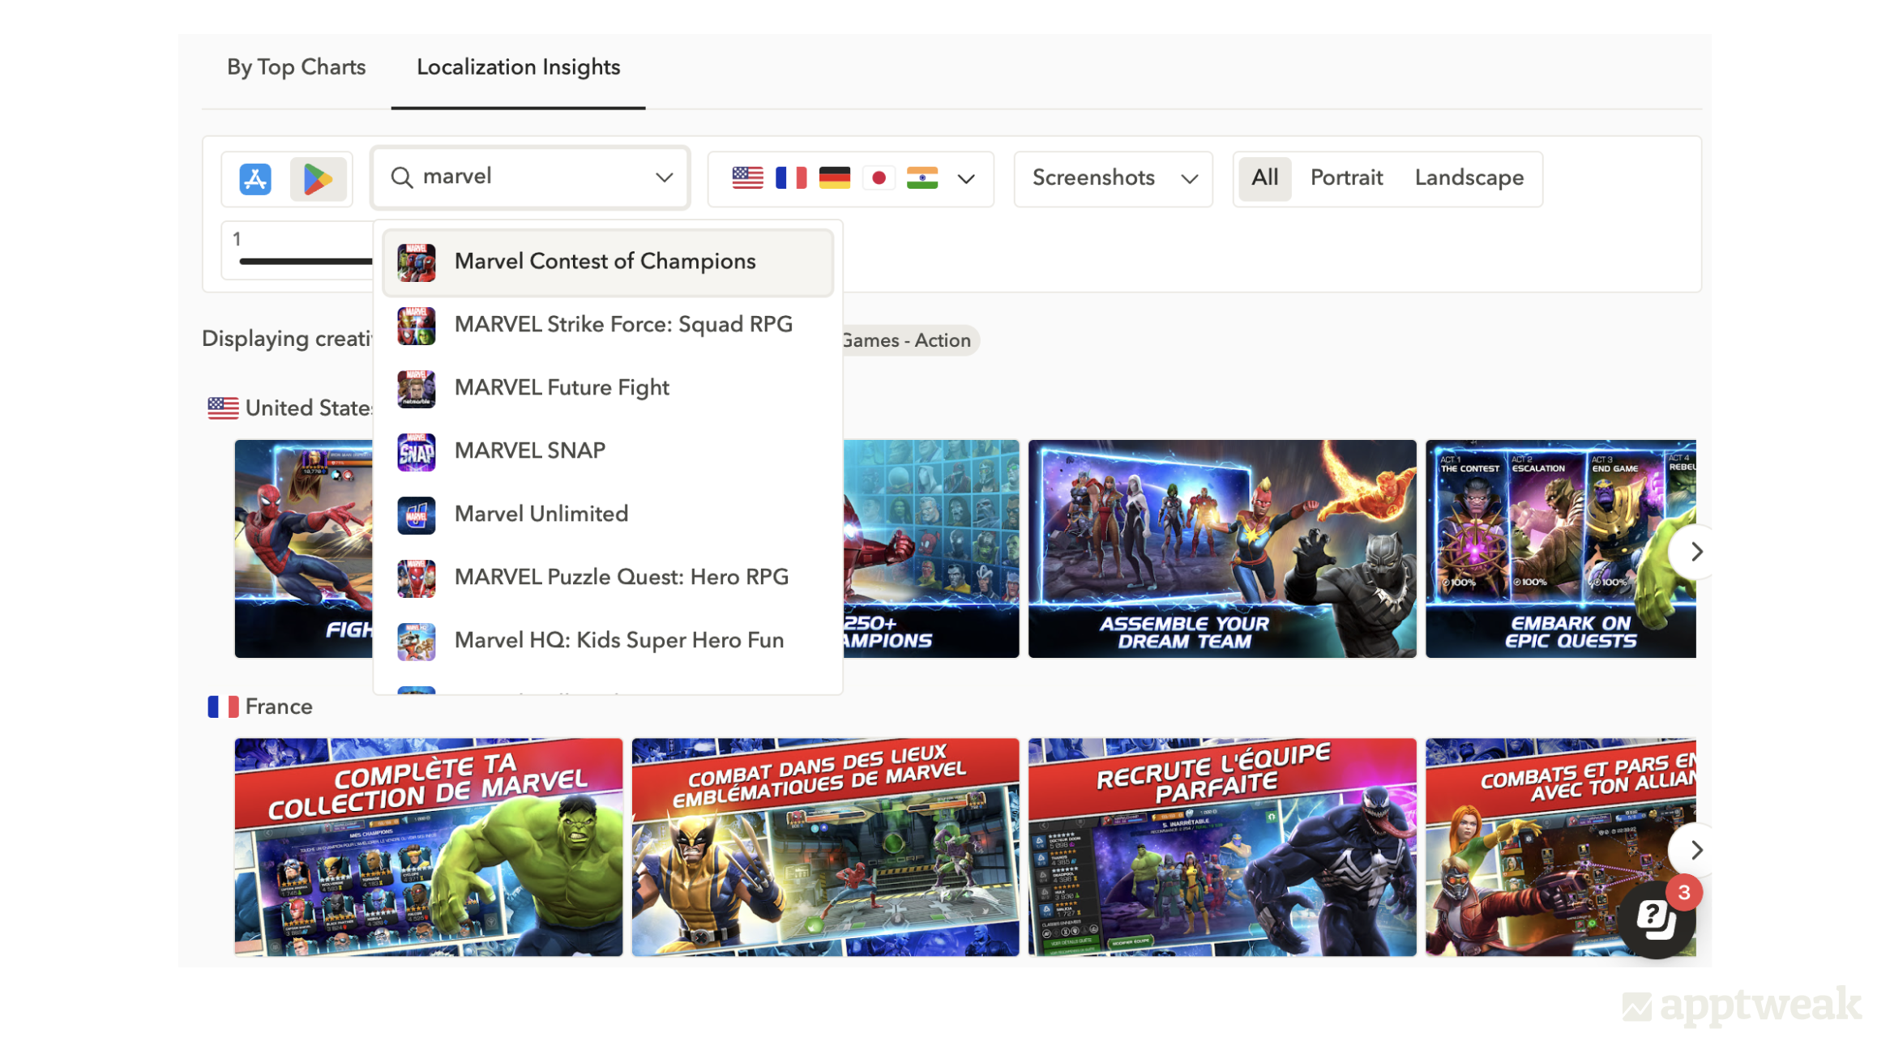Viewport: 1890px width, 1050px height.
Task: Open the Fight screenshot with Spider-Man
Action: [x=304, y=549]
